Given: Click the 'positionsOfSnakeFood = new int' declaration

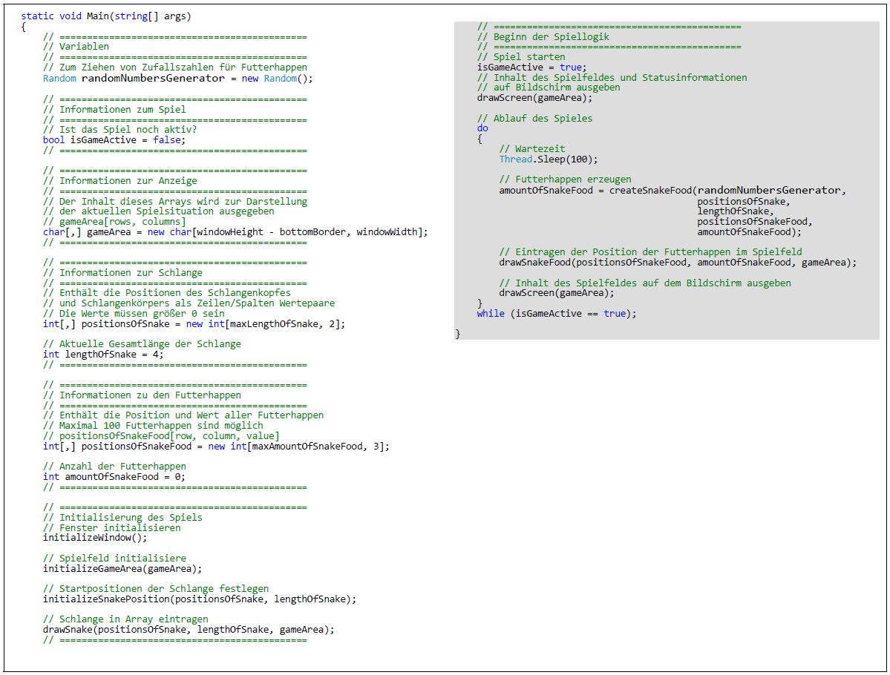Looking at the screenshot, I should [x=215, y=447].
